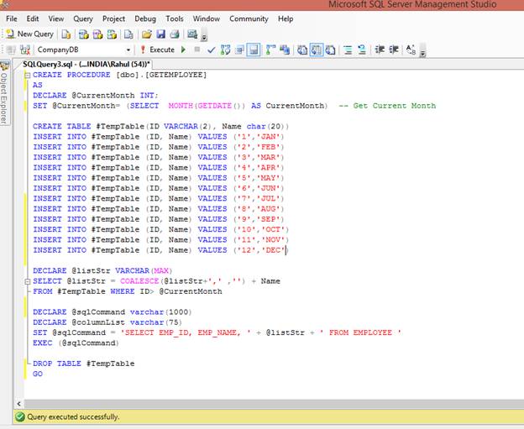524x429 pixels.
Task: Click the MONTH(GETDATE()) function text
Action: [x=207, y=106]
